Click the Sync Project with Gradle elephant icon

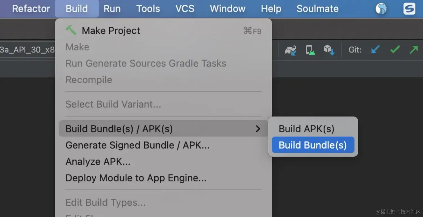[290, 50]
